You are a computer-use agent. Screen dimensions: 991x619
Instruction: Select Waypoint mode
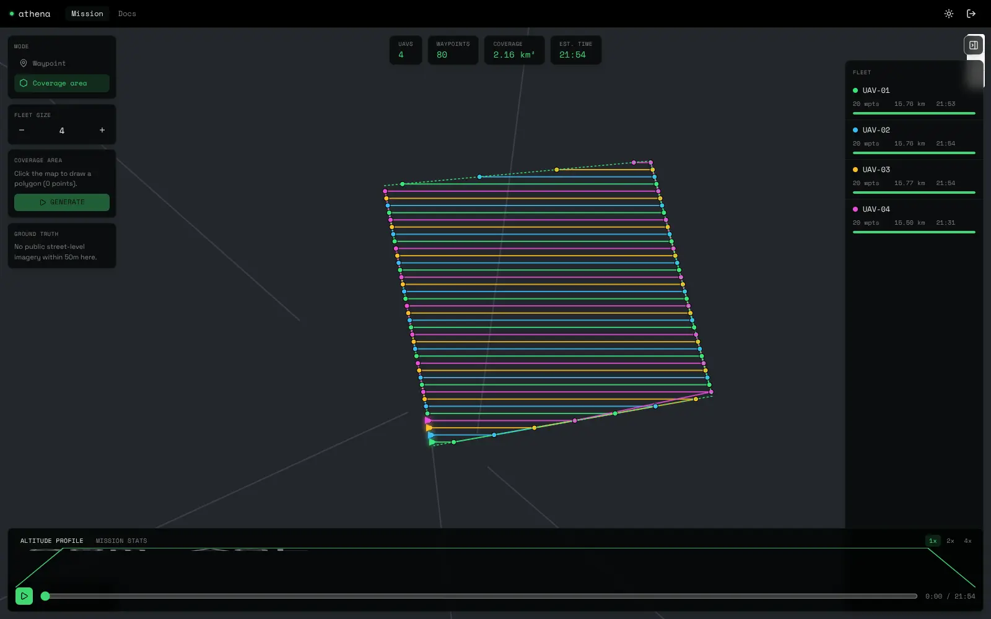click(61, 63)
